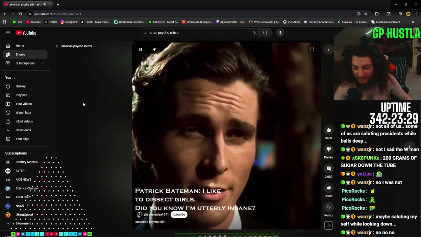Open the Chrome profile avatar

408,14
